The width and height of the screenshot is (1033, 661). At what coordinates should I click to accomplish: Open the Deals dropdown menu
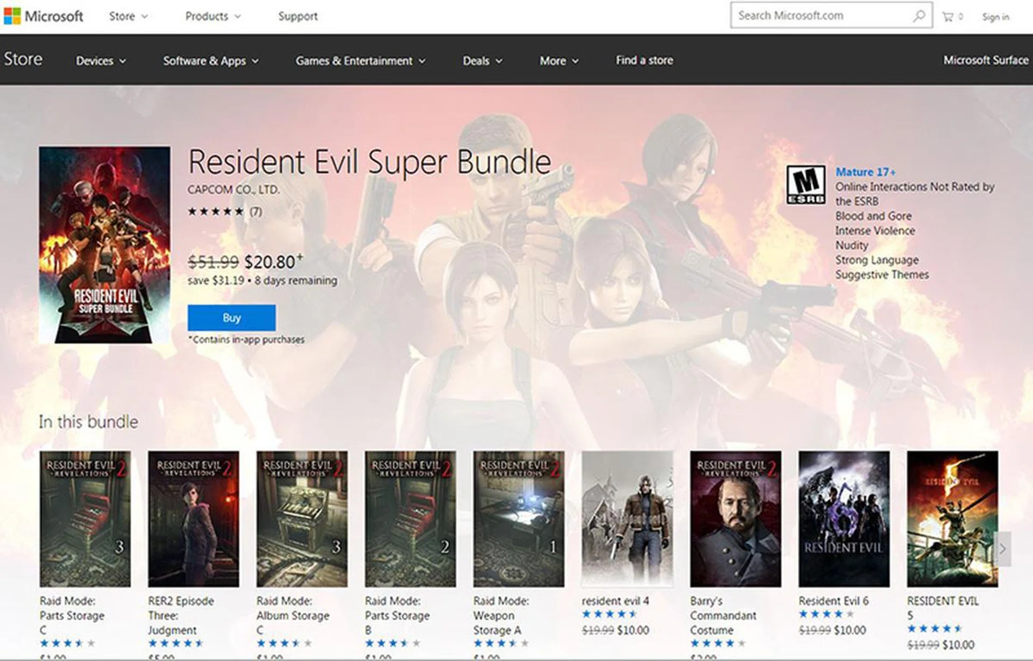point(482,61)
